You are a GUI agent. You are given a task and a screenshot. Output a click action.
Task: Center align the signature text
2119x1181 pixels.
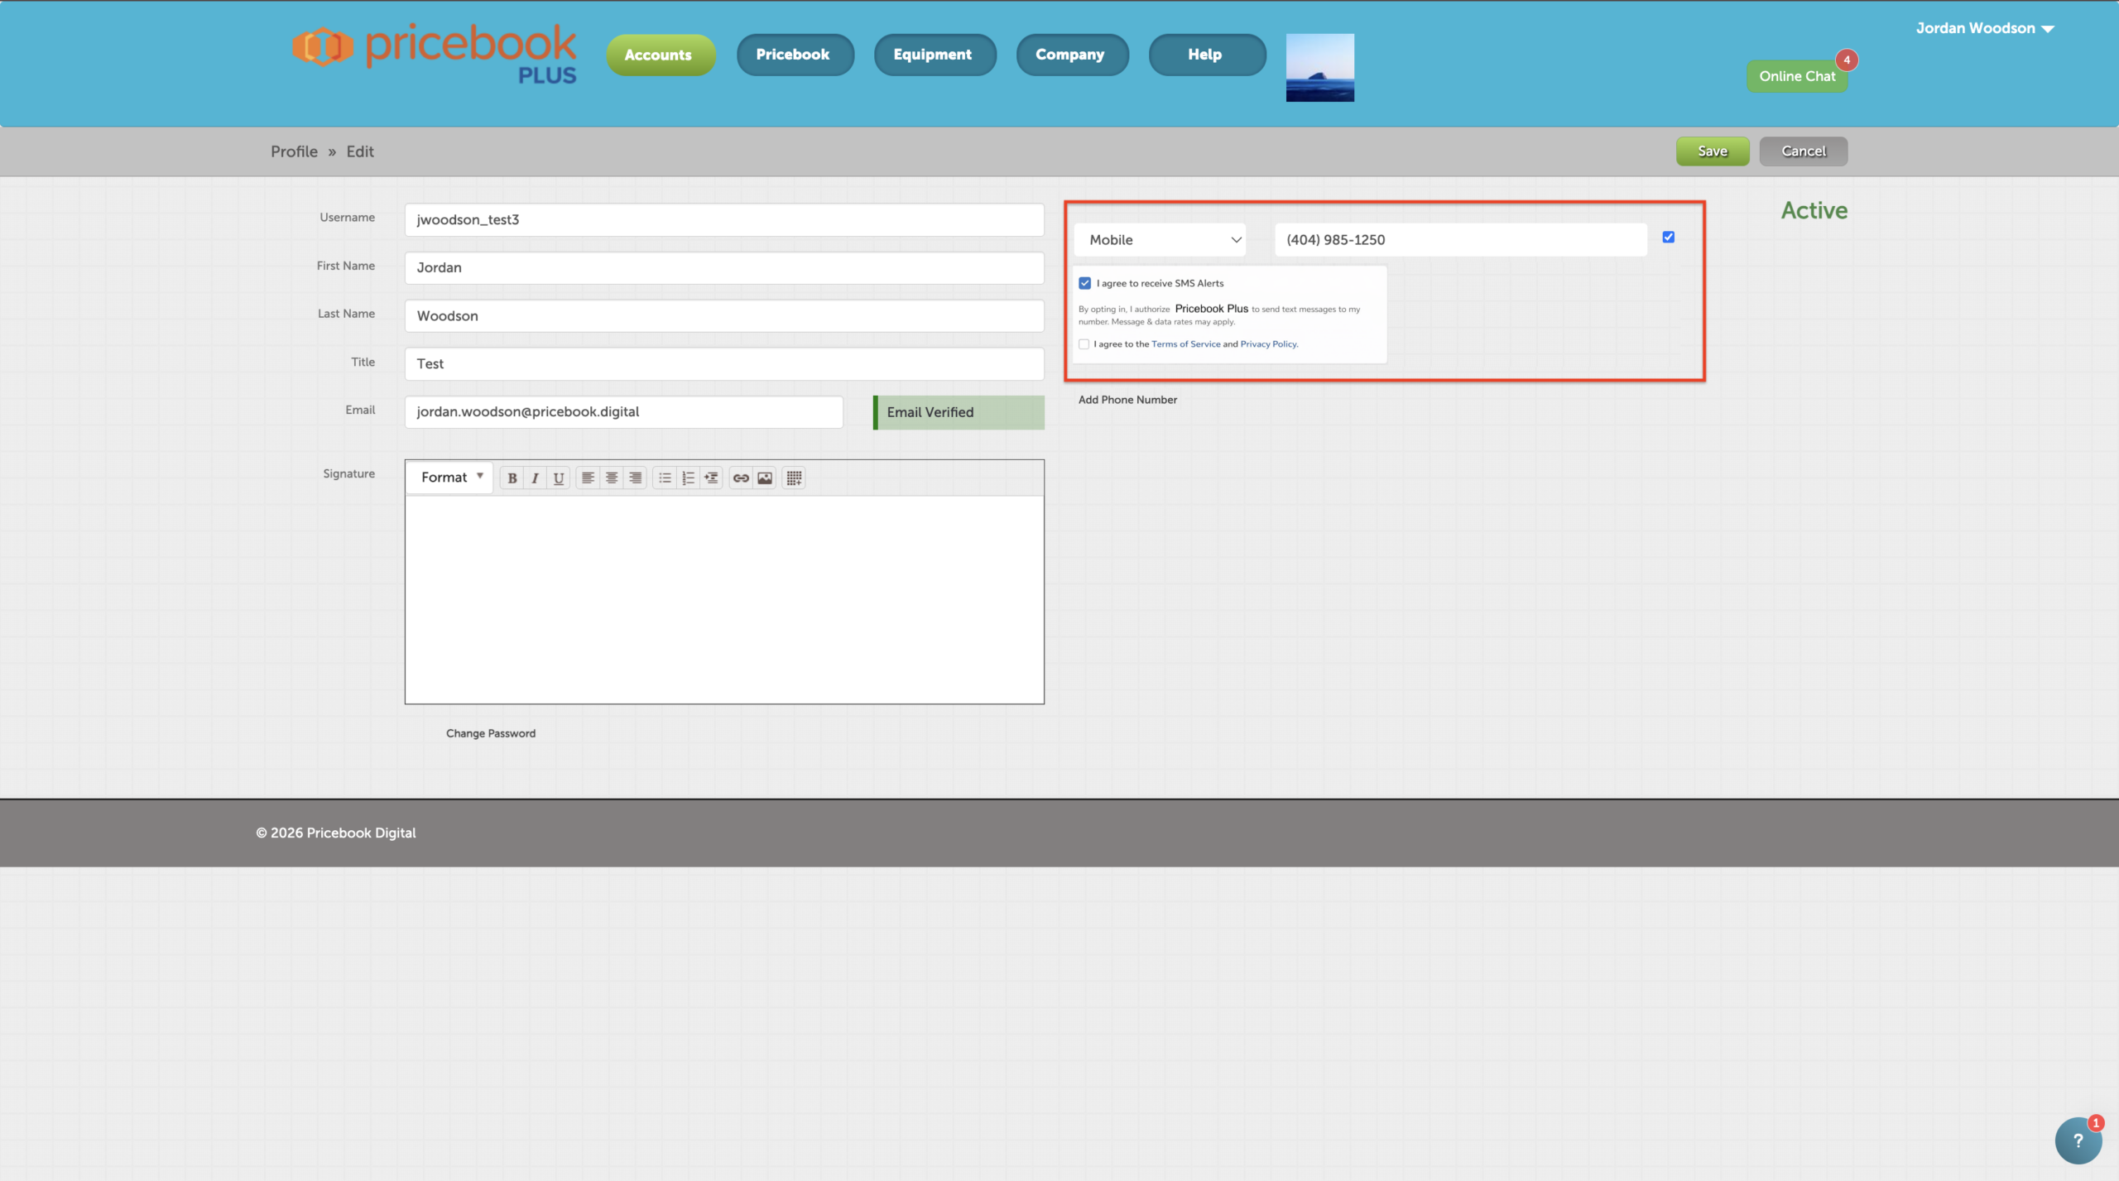[612, 478]
